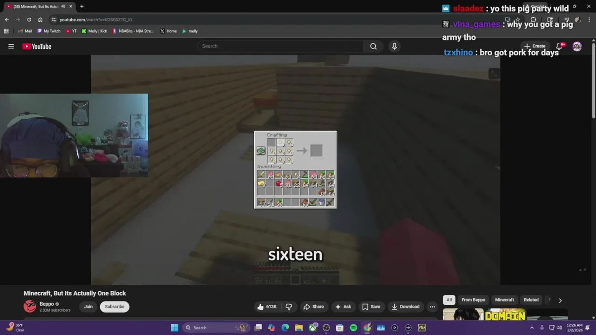This screenshot has height=335, width=596.
Task: Open the Windows Start menu
Action: click(174, 328)
